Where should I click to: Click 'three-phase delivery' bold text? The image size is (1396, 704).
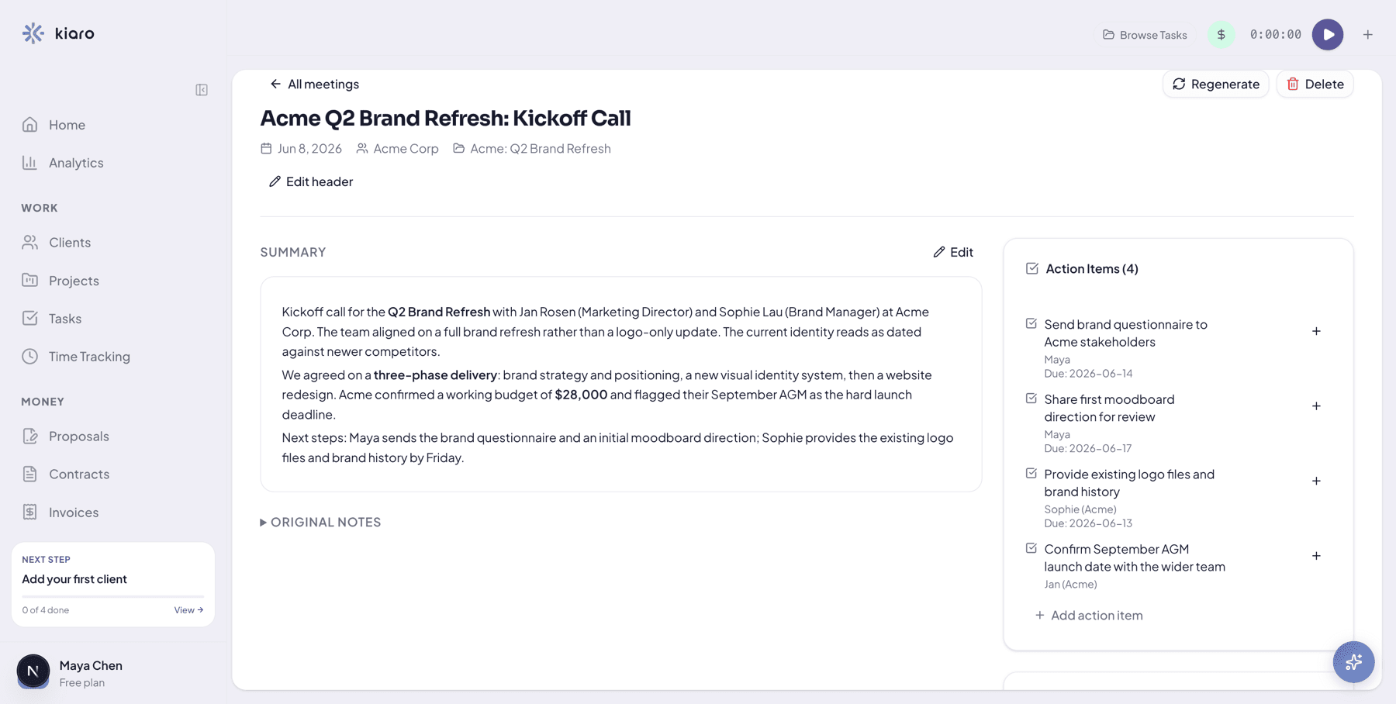[x=435, y=375]
